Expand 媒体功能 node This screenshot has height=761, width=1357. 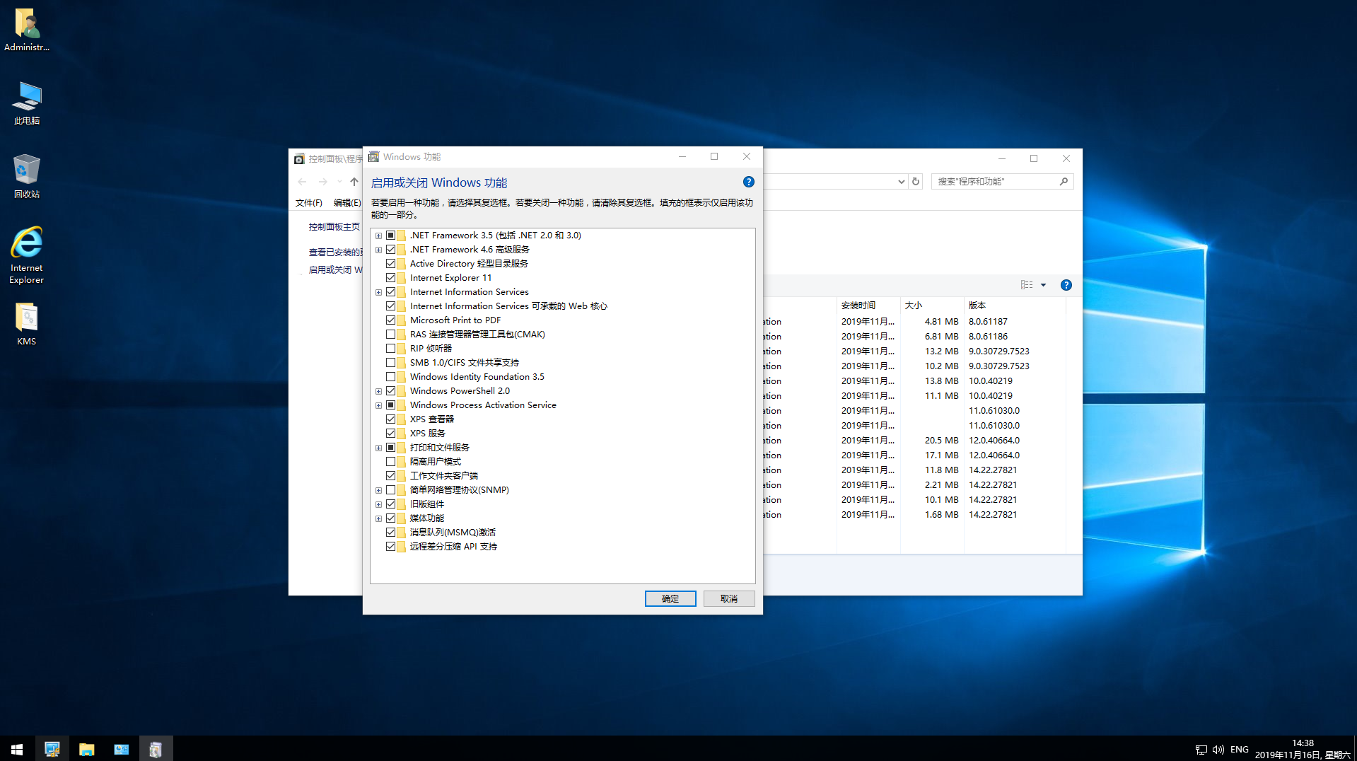(x=378, y=518)
